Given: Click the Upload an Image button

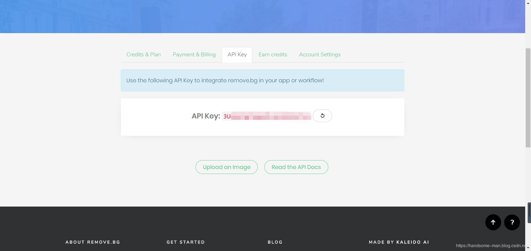Looking at the screenshot, I should 227,167.
